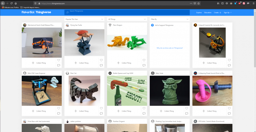Bookmark this page with star icon
Image resolution: width=256 pixels, height=132 pixels.
pyautogui.click(x=199, y=3)
